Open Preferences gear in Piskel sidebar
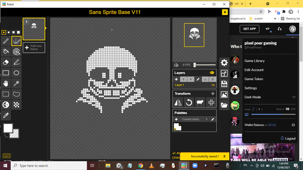Screen dimensions: 303x170 (x=224, y=62)
